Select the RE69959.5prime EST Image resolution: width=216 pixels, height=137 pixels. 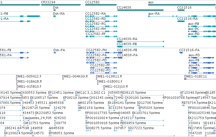click(x=142, y=126)
